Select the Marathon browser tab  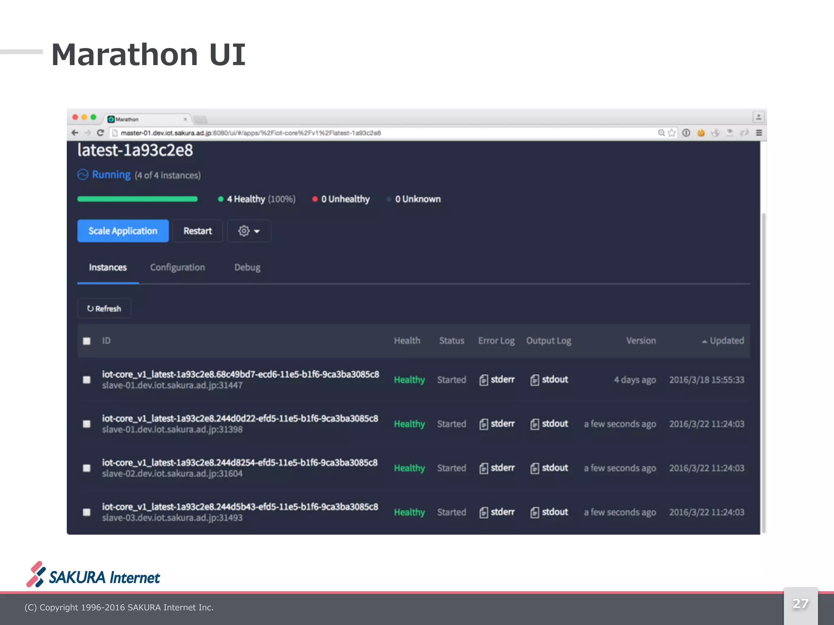(147, 119)
